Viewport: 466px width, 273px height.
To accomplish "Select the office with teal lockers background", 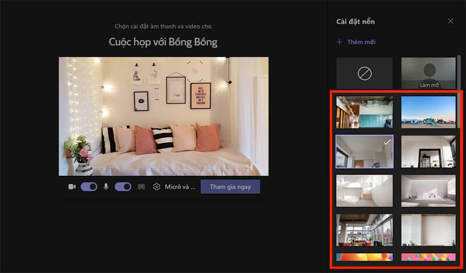I will 365,112.
